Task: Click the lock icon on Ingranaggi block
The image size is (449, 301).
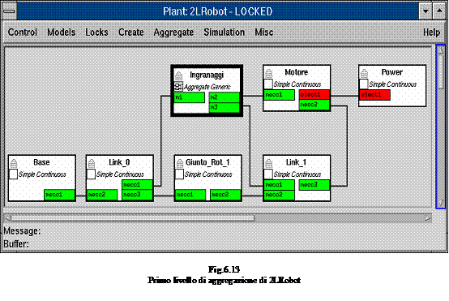Action: click(x=178, y=75)
